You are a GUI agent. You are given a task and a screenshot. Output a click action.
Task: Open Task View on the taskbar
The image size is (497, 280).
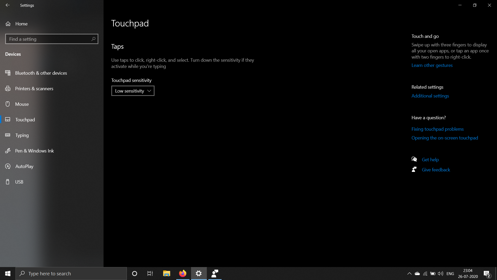tap(150, 274)
